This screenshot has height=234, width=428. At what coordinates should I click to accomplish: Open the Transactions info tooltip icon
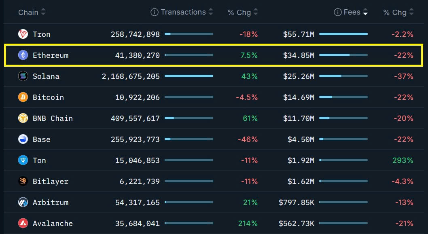(x=154, y=12)
